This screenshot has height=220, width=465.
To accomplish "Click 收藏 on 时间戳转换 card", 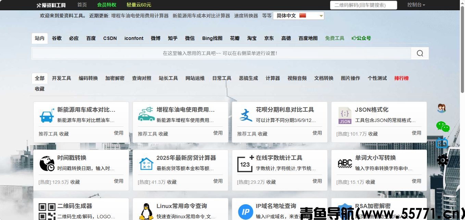I will pyautogui.click(x=75, y=182).
